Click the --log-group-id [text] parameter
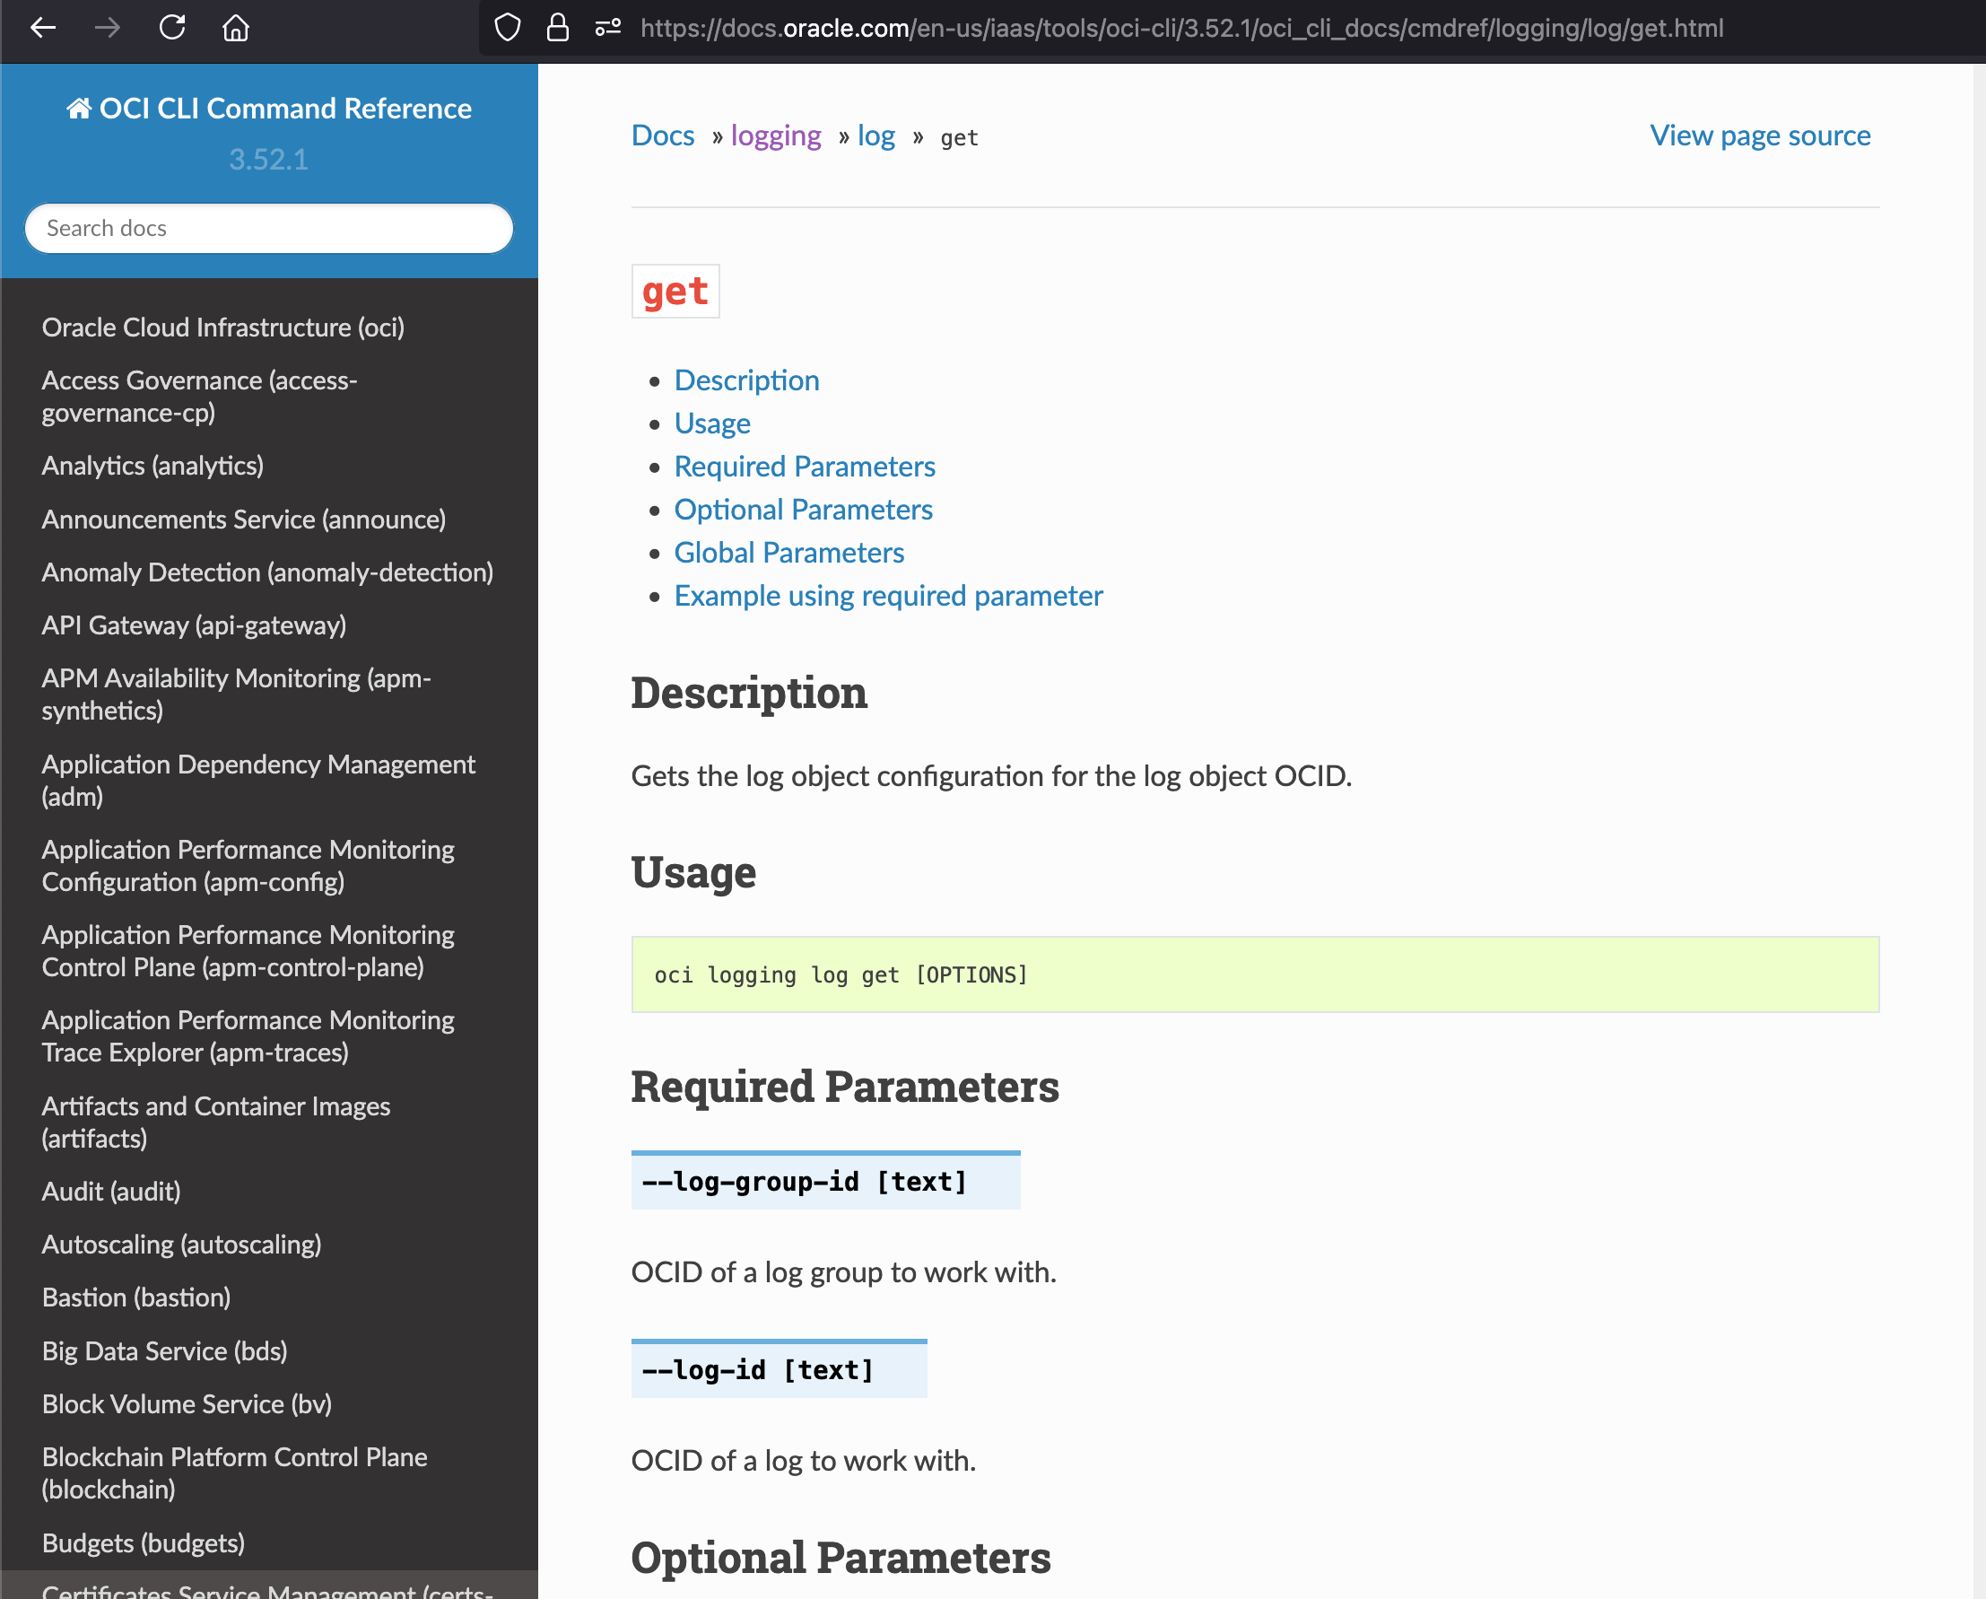The width and height of the screenshot is (1986, 1599). tap(825, 1181)
